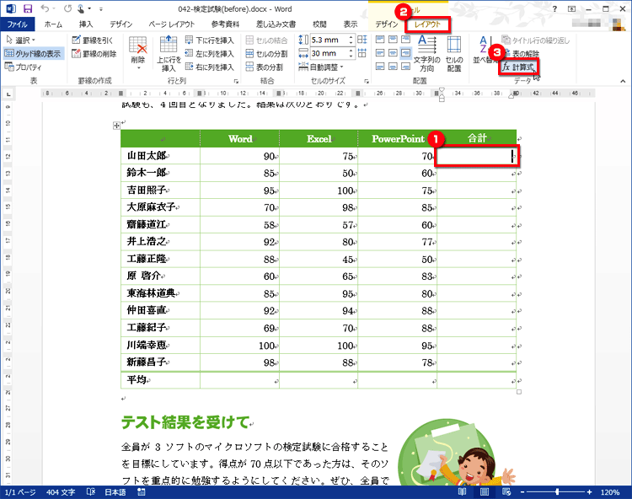Distribute rows evenly icon
Screen dimensions: 632x499
(362, 40)
